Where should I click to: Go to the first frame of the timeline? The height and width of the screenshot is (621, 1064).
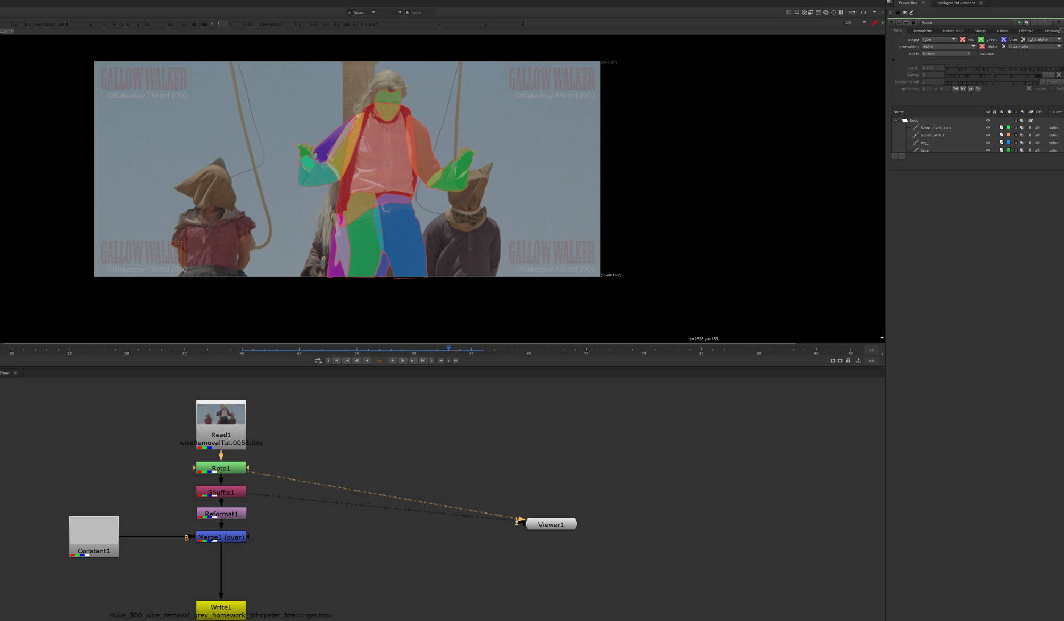pyautogui.click(x=337, y=361)
